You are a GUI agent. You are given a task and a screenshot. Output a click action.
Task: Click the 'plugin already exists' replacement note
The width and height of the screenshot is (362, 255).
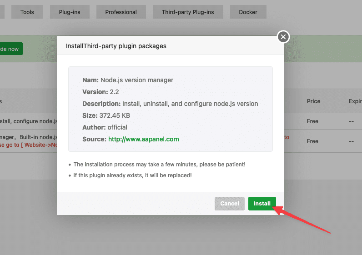pos(132,175)
